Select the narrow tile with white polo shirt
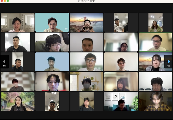Screen dimensions: 173x120 point(121,22)
